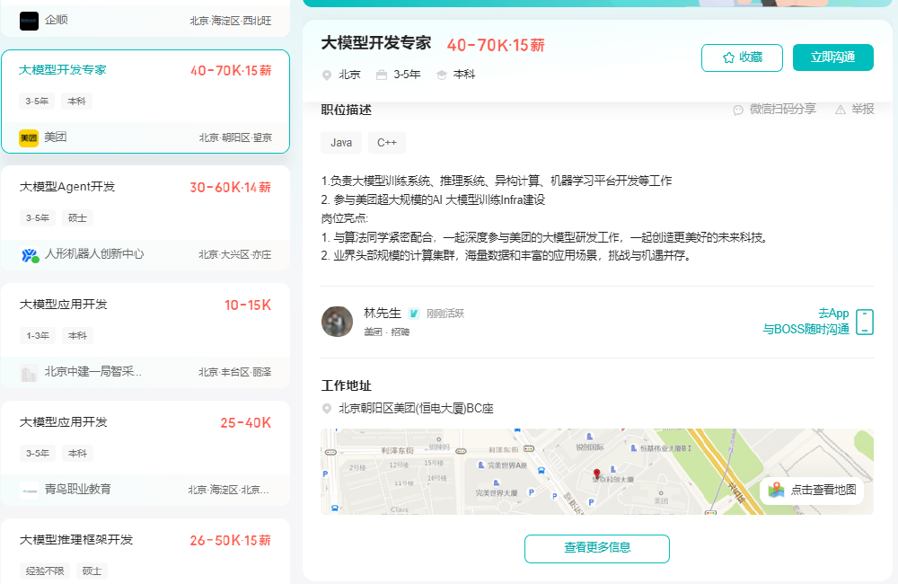This screenshot has width=898, height=584.
Task: Click the 立即沟通 button
Action: 832,56
